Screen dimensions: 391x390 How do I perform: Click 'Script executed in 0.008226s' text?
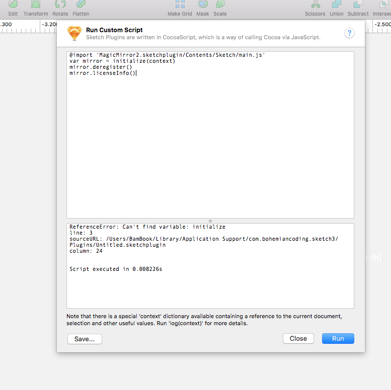116,269
